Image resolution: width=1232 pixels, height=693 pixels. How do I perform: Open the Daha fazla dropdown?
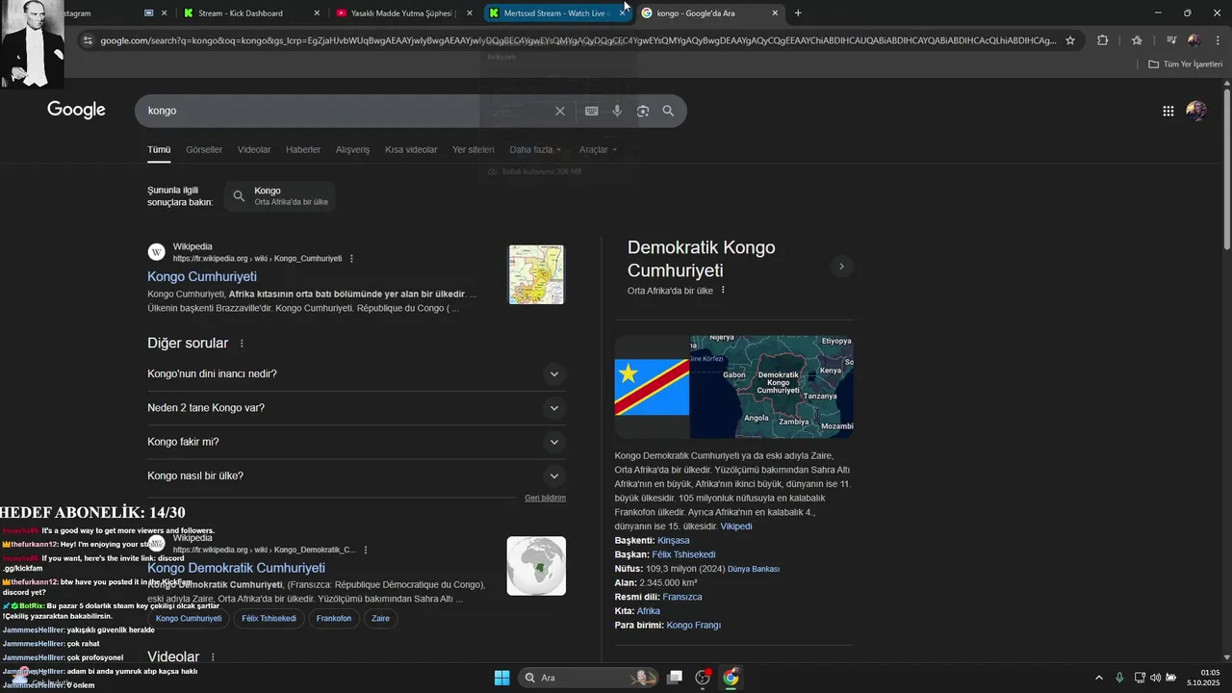click(x=535, y=149)
